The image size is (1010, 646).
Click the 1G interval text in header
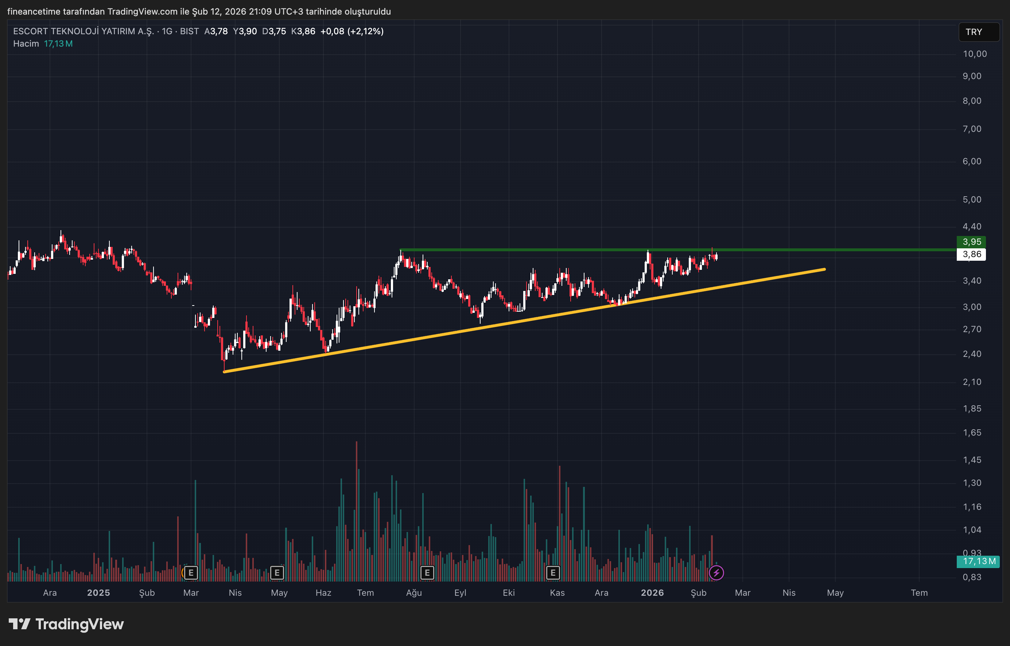click(167, 31)
